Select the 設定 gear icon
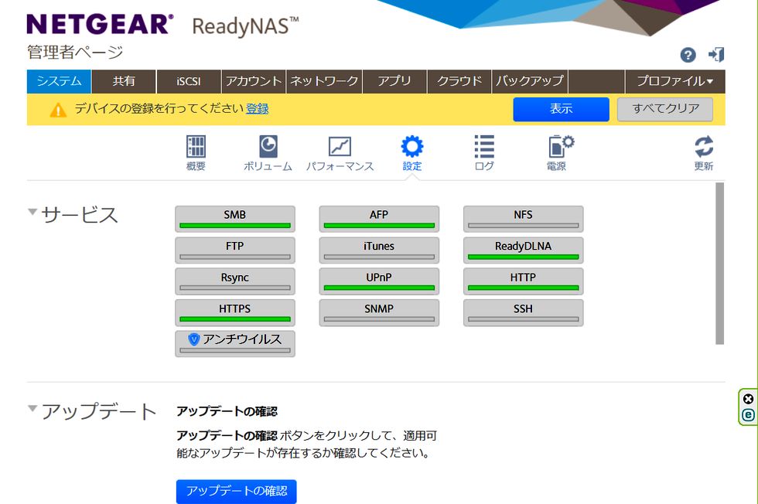The width and height of the screenshot is (758, 504). tap(412, 147)
